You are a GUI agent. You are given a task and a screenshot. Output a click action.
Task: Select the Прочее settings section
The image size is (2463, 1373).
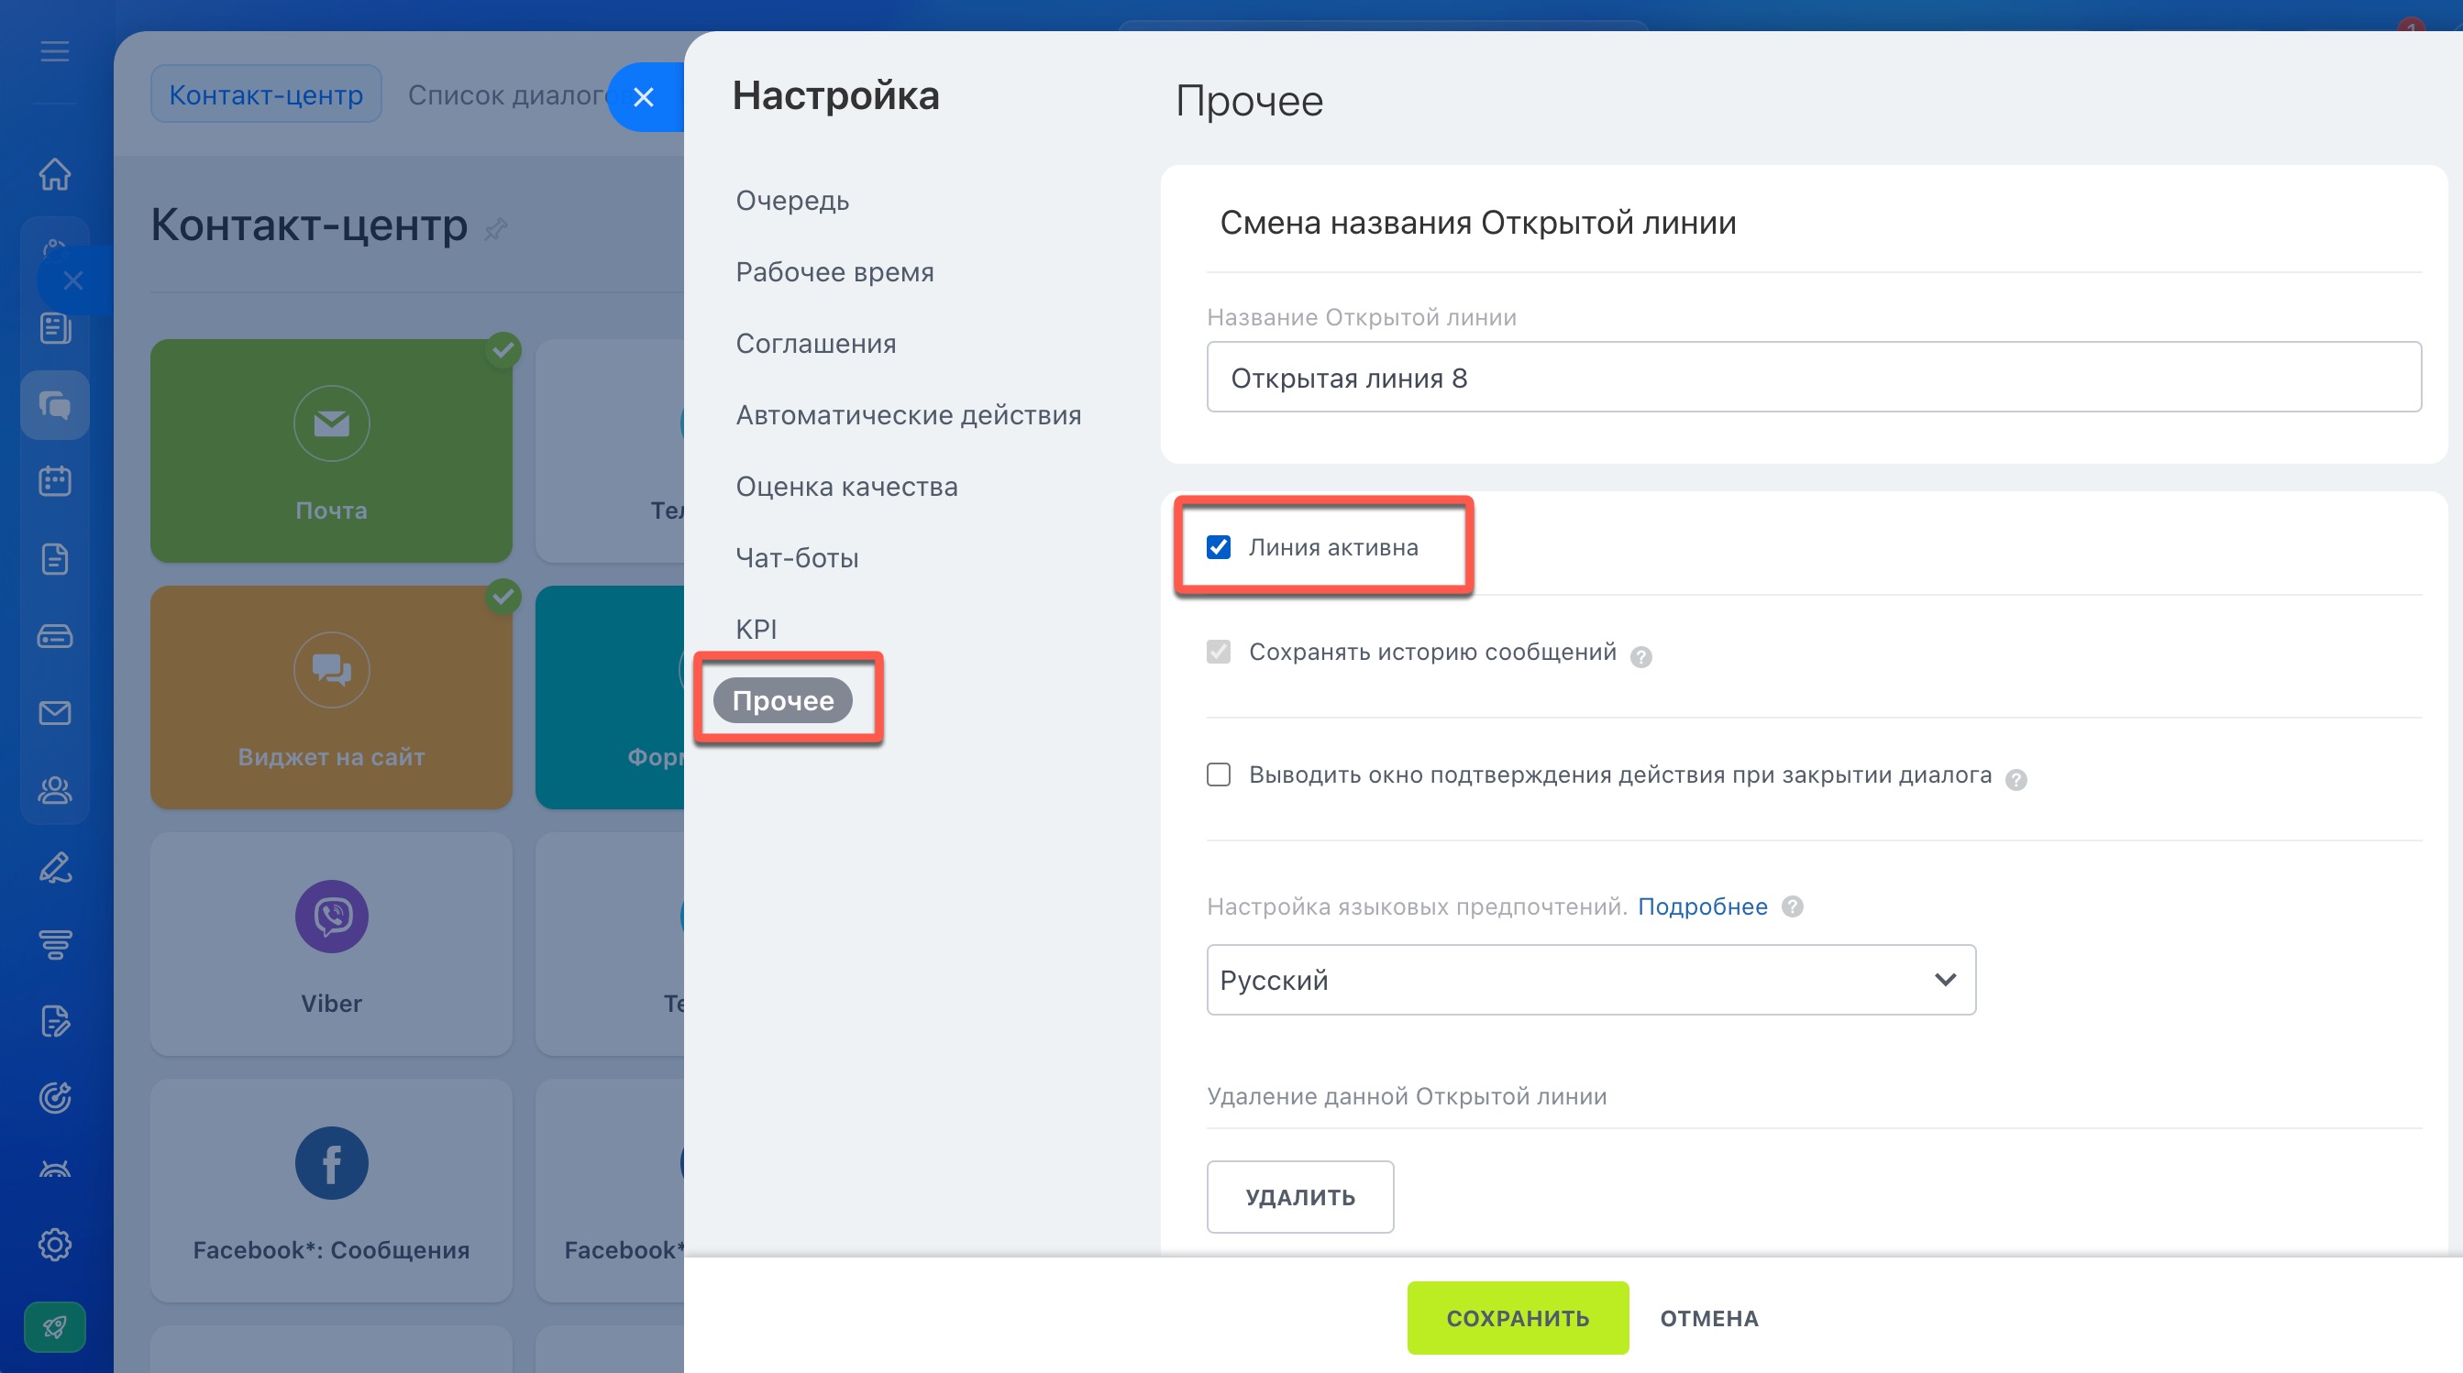(x=782, y=701)
